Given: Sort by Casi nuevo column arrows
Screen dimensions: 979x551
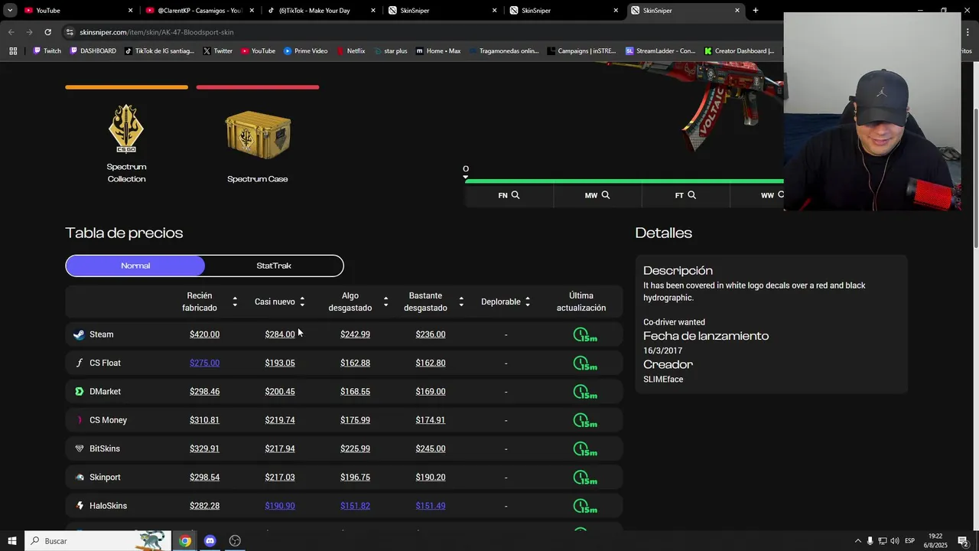Looking at the screenshot, I should click(302, 302).
